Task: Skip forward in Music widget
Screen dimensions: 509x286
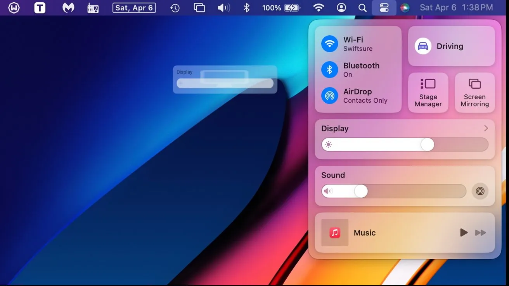Action: tap(480, 233)
